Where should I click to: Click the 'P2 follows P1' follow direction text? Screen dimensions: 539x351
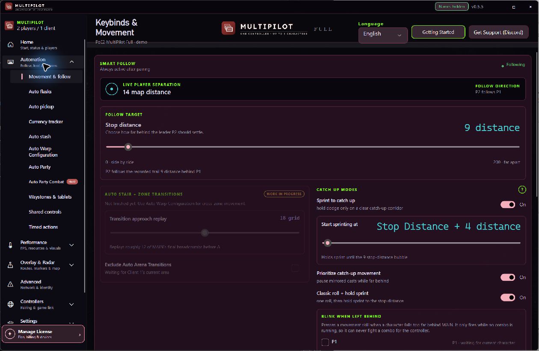click(x=488, y=92)
